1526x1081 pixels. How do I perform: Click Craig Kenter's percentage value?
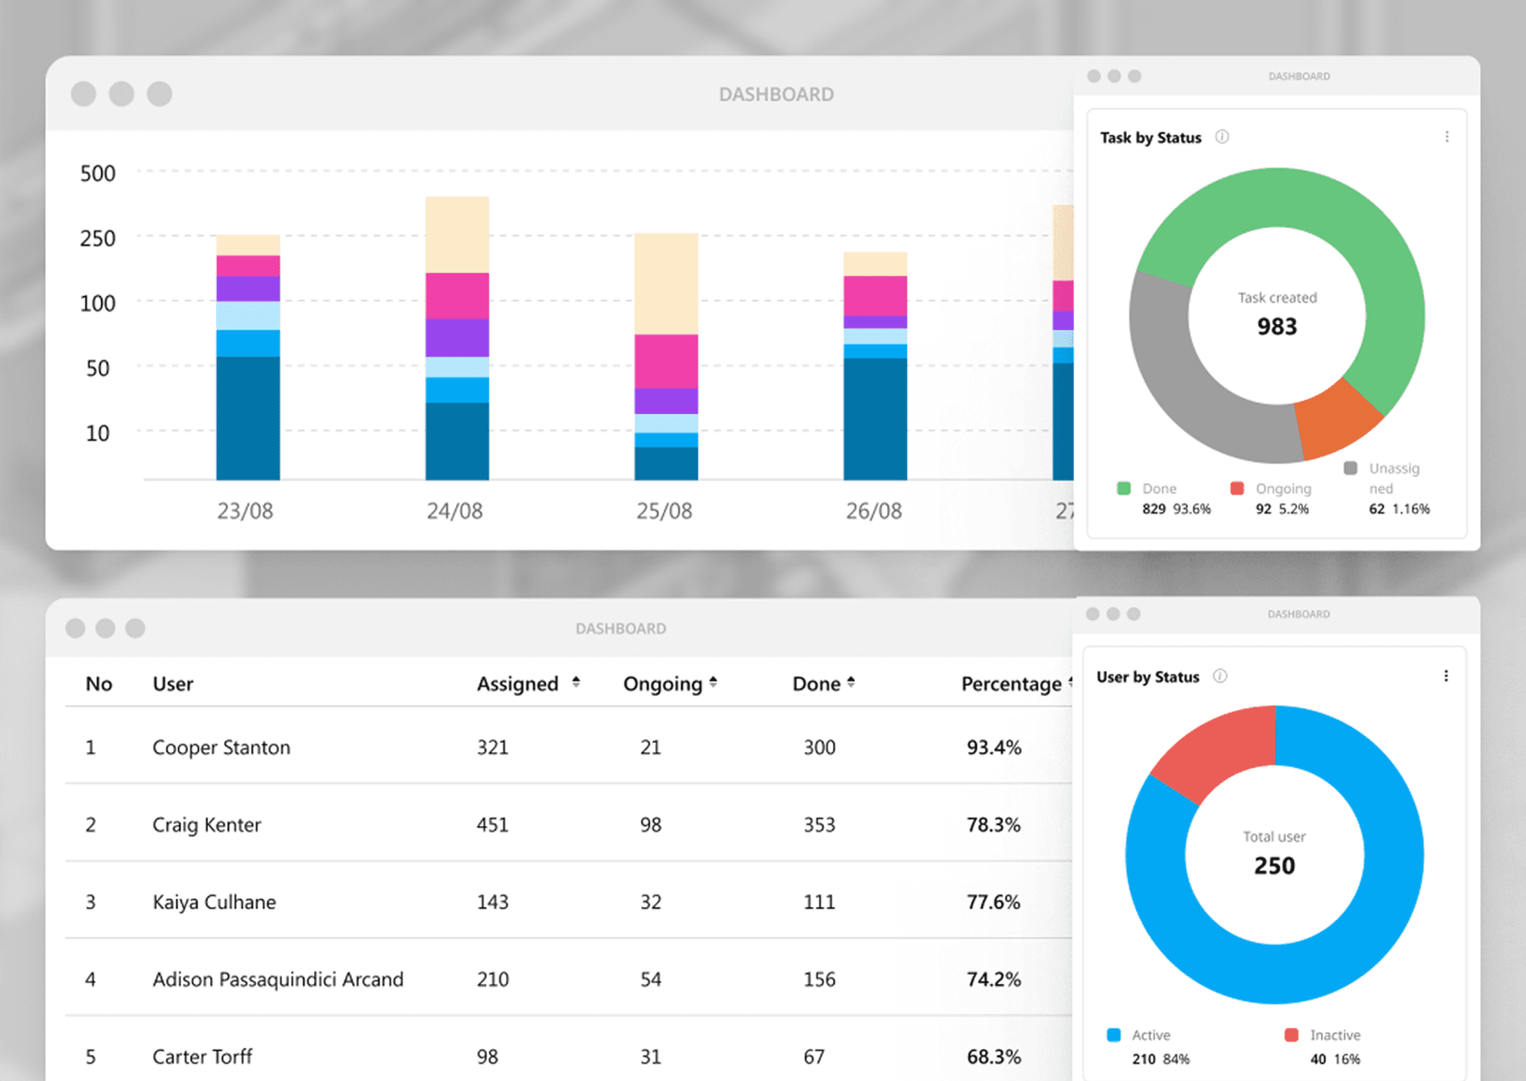tap(994, 824)
